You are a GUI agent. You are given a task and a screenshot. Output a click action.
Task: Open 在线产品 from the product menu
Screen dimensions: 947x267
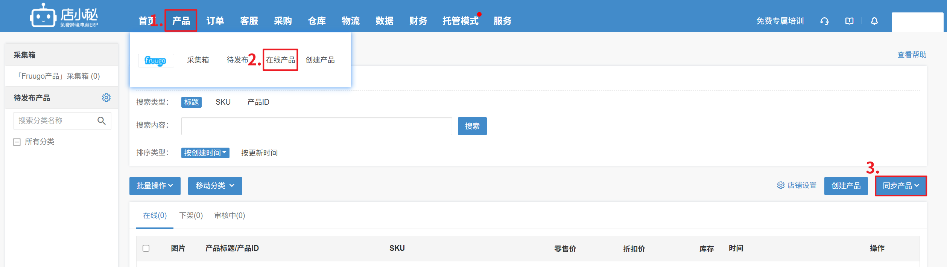coord(280,60)
